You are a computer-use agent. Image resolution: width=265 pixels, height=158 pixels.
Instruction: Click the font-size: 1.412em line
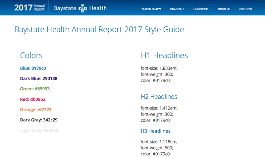tap(159, 108)
